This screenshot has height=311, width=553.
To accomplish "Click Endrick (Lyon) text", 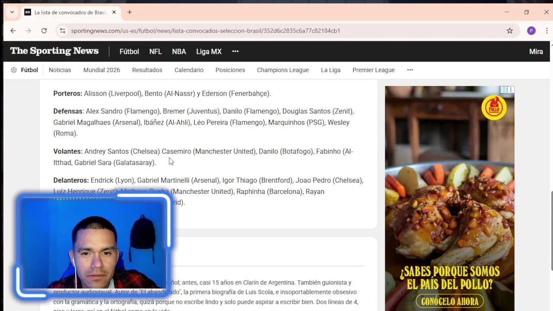I will pyautogui.click(x=113, y=180).
